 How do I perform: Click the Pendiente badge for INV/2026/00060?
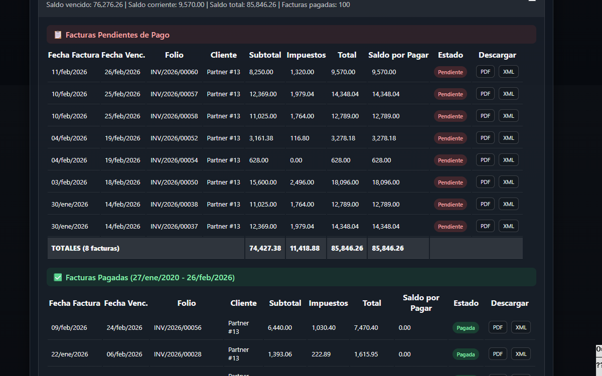[x=450, y=72]
